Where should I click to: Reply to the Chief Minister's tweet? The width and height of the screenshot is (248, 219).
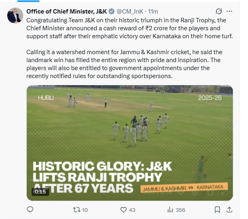point(30,209)
